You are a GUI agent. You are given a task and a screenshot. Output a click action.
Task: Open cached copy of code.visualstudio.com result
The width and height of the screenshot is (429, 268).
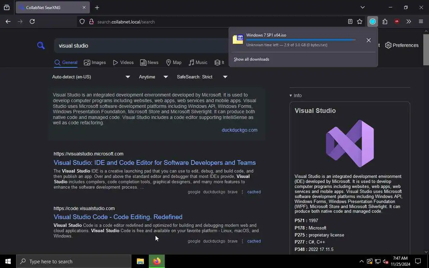pyautogui.click(x=254, y=241)
